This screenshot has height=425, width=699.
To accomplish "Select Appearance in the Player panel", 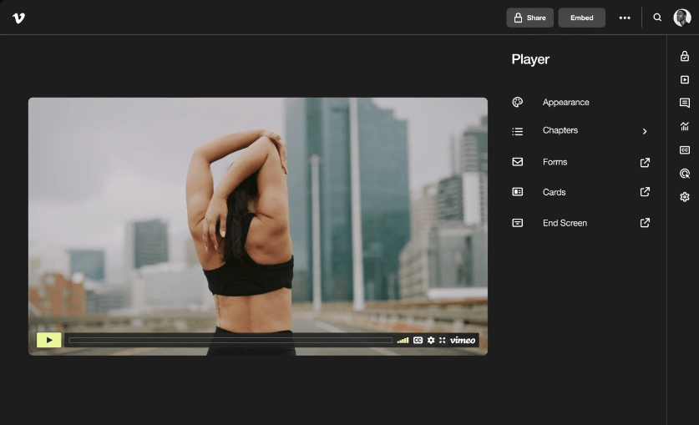I will (x=565, y=103).
